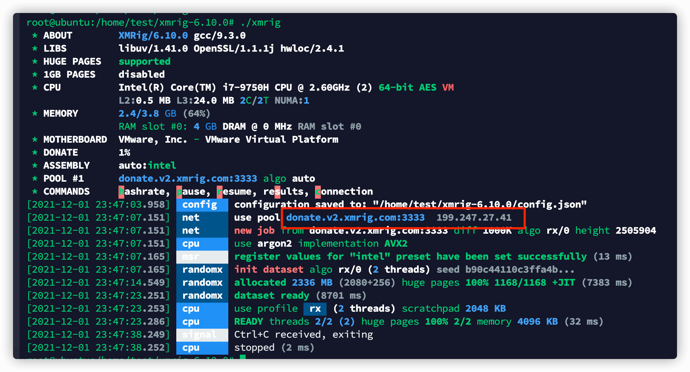Click timestamp '23:47:14.549'
Image resolution: width=690 pixels, height=372 pixels.
coord(130,282)
